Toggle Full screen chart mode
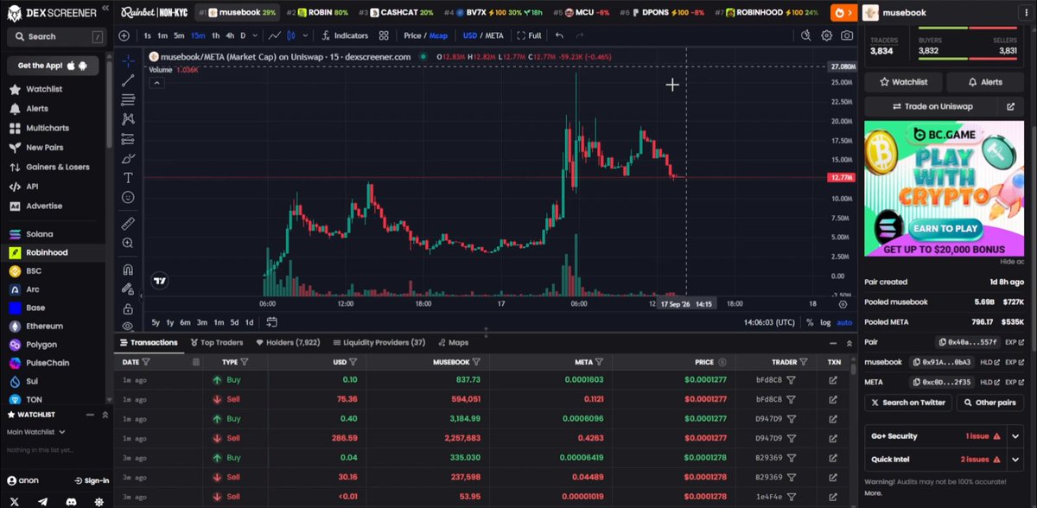This screenshot has height=508, width=1037. point(529,35)
